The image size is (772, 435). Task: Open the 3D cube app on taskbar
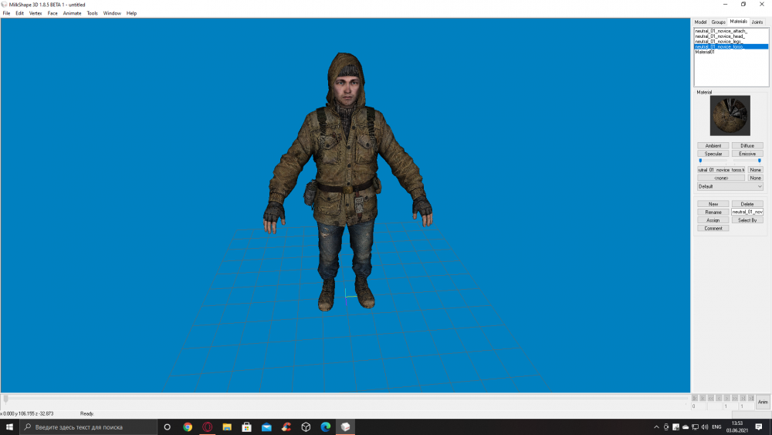306,427
